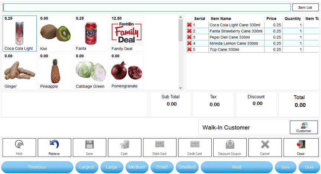Select 'Coca Cola Light Cane 330ml' cell
This screenshot has width=321, height=174.
tap(236, 25)
